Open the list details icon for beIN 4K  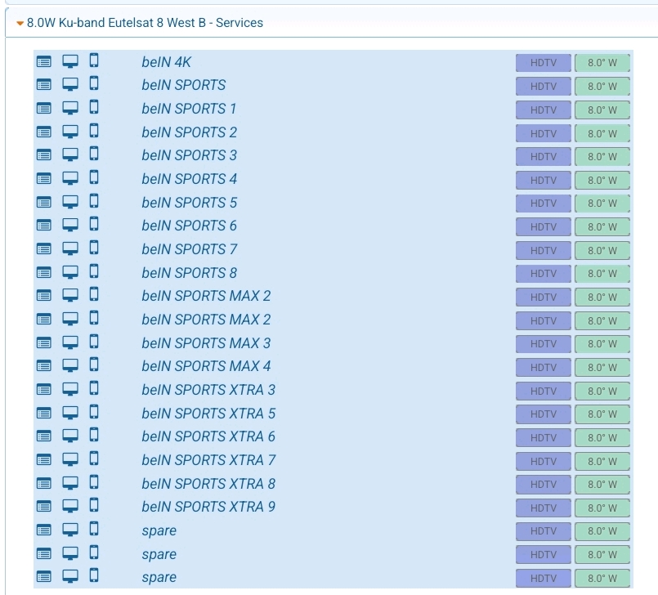click(43, 62)
